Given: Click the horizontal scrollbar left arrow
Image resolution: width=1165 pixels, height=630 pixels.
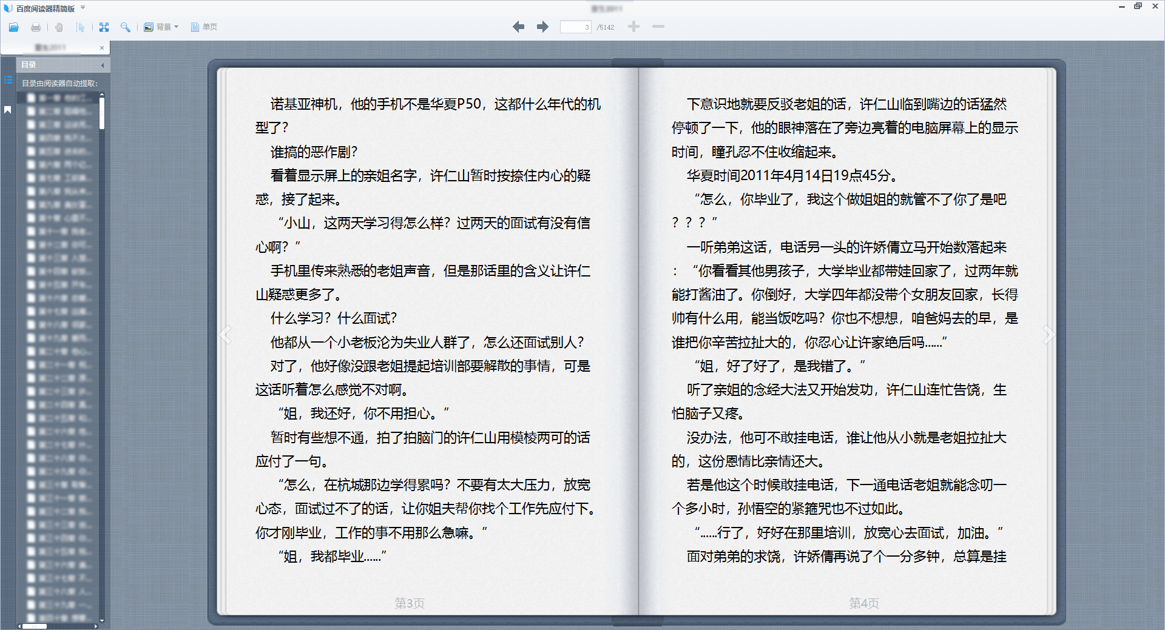Looking at the screenshot, I should [x=19, y=626].
